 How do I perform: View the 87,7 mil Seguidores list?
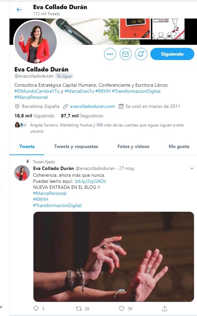pos(82,116)
